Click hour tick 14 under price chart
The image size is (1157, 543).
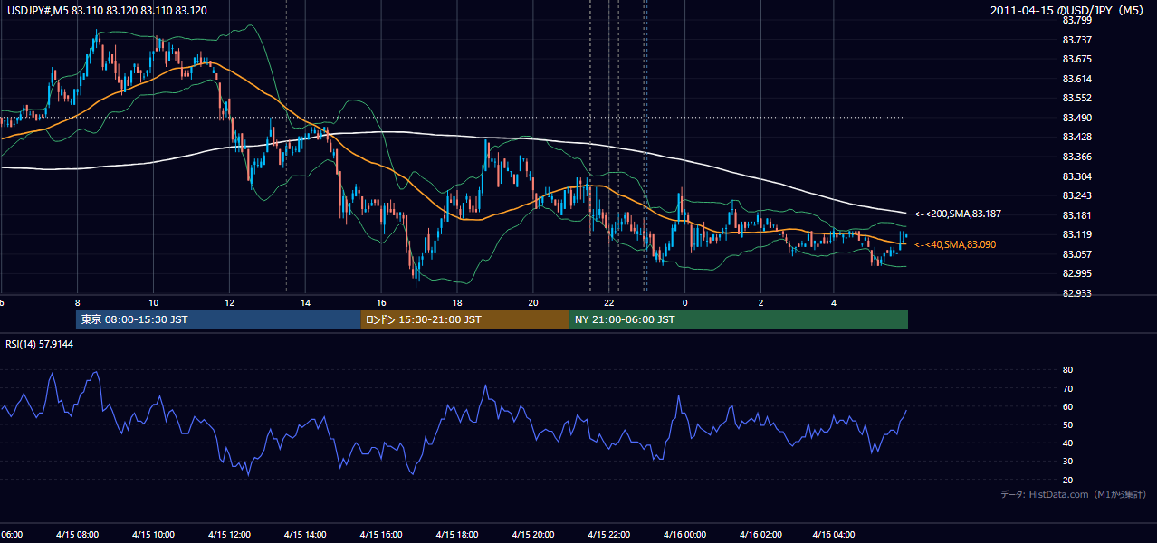(x=305, y=303)
